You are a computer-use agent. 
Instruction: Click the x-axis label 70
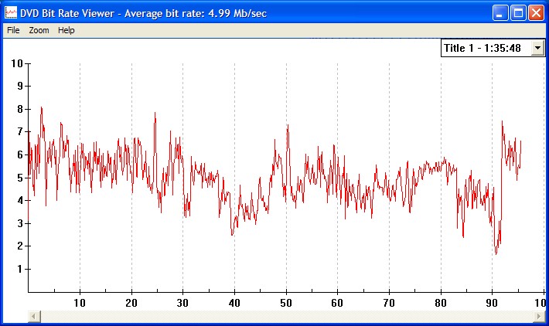[x=389, y=303]
